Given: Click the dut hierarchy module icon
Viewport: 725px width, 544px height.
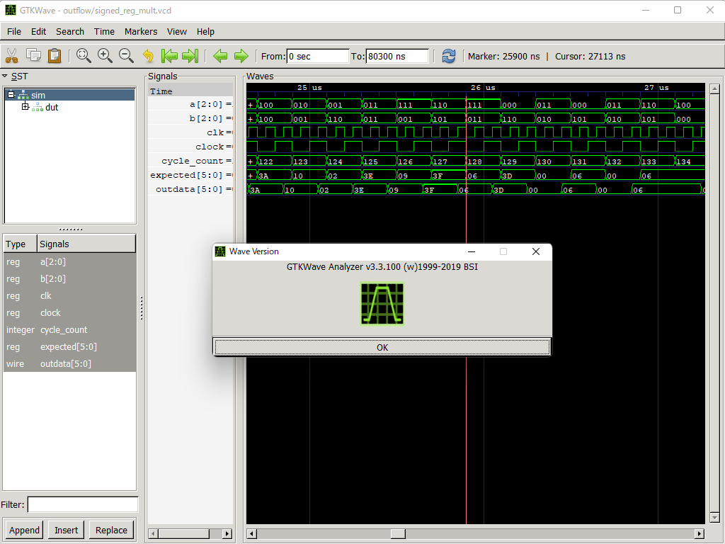Looking at the screenshot, I should [38, 108].
